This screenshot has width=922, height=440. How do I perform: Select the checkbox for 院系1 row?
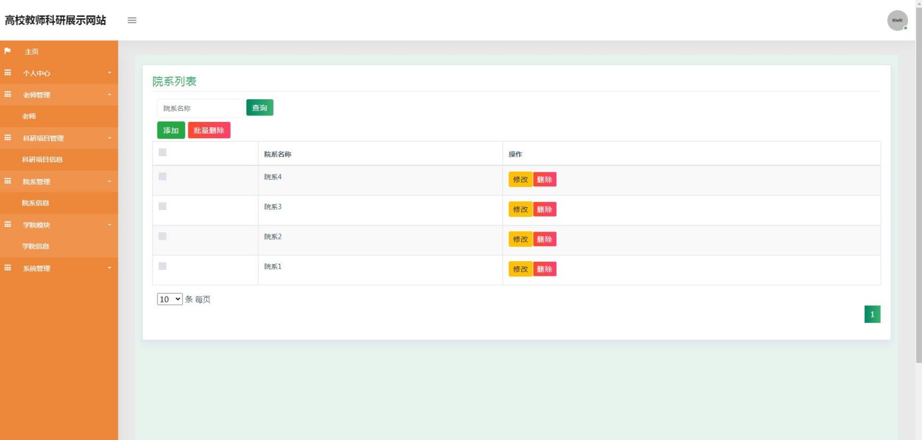[163, 266]
